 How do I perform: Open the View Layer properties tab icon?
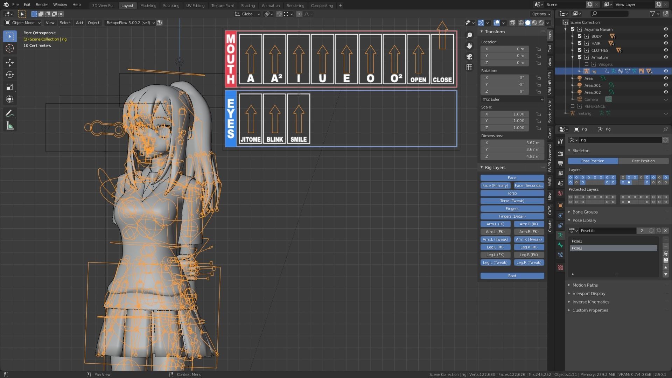[560, 174]
